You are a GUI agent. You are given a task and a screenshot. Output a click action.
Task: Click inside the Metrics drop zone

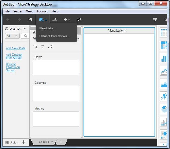[x=56, y=119]
